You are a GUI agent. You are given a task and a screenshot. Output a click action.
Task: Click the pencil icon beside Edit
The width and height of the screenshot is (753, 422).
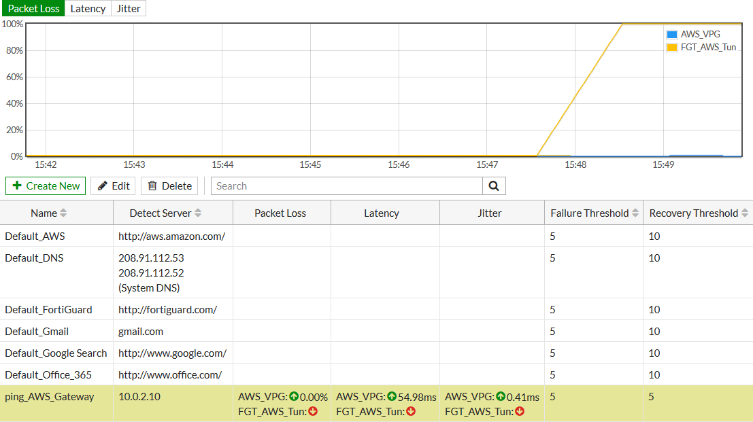click(102, 186)
